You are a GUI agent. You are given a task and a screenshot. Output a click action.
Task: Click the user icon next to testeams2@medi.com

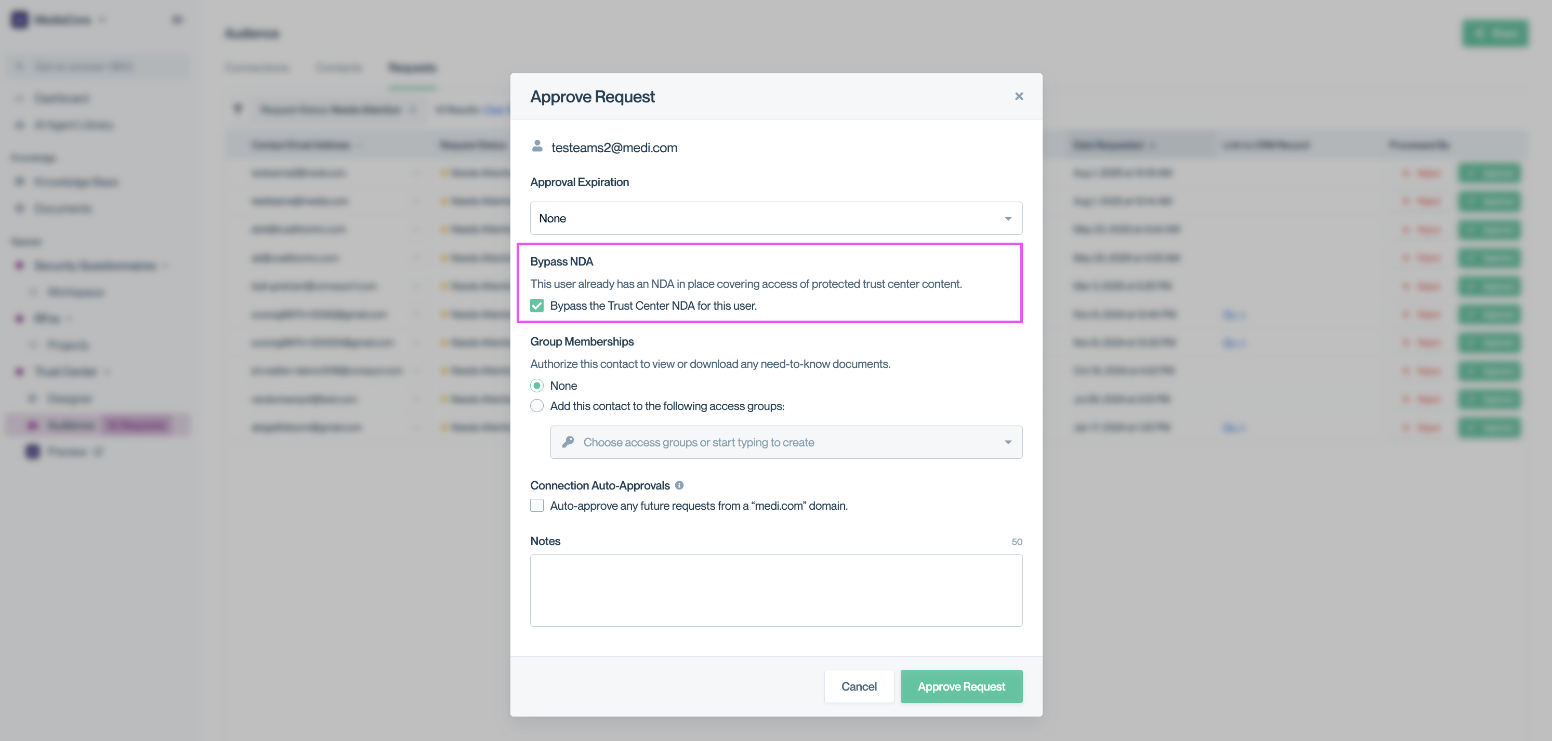point(537,147)
